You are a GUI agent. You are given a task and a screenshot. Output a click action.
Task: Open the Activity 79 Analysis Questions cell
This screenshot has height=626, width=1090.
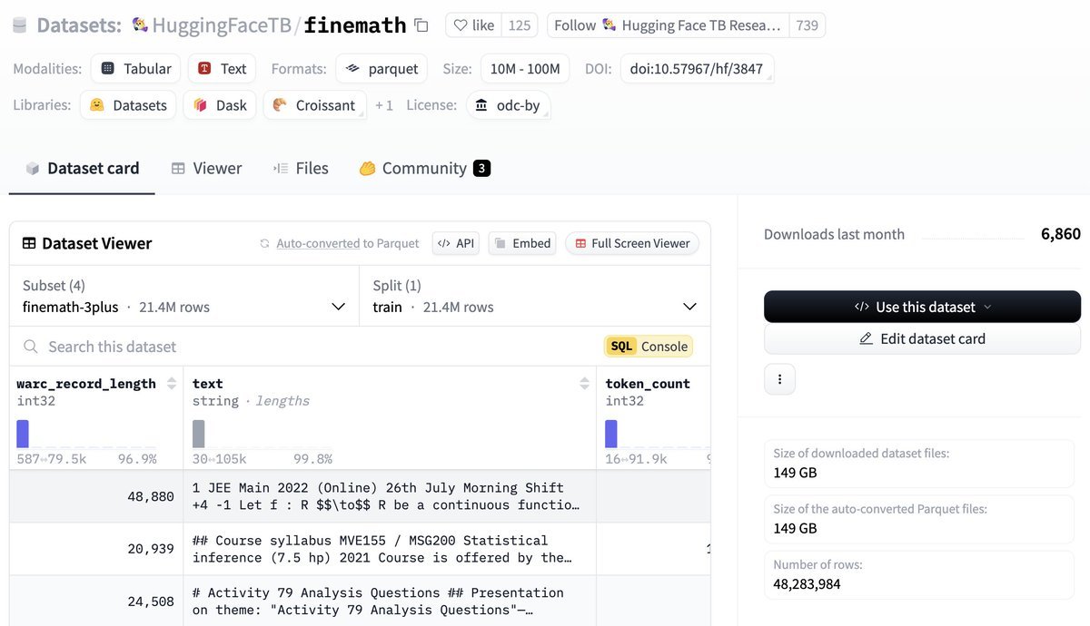pos(390,601)
